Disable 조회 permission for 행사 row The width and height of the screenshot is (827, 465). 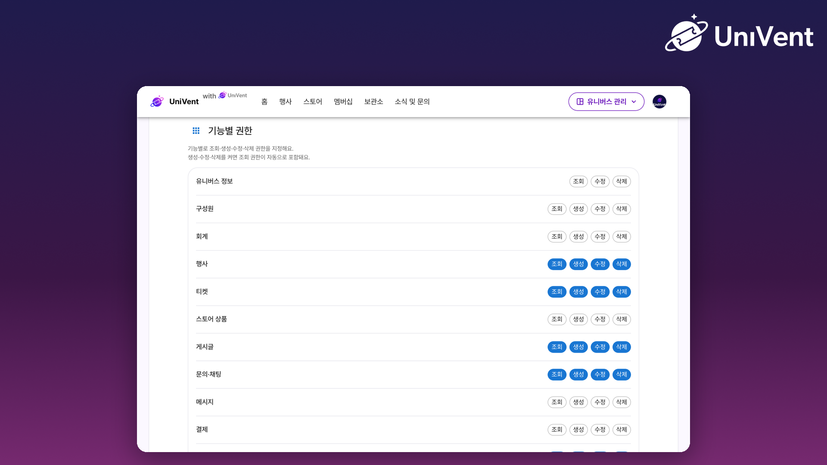tap(557, 264)
